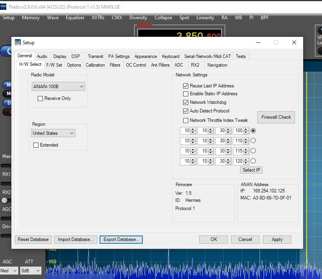
Task: Click the Firewall Check button
Action: [x=276, y=117]
